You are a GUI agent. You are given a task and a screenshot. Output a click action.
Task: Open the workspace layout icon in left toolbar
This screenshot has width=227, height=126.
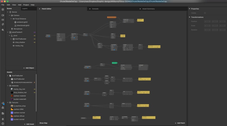click(x=3, y=10)
